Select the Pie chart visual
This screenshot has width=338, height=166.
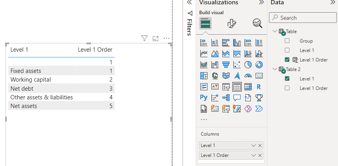pos(248,64)
